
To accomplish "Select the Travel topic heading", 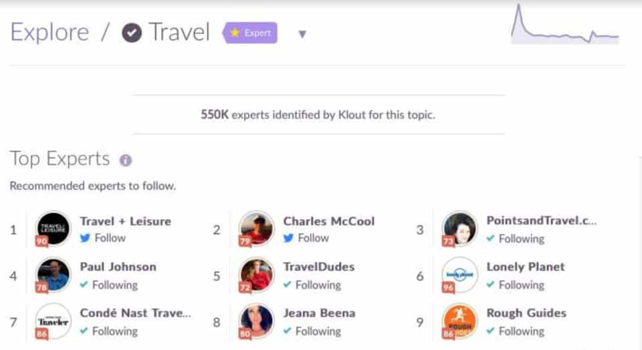I will (179, 32).
